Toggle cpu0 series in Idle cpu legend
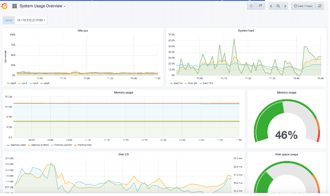Image resolution: width=330 pixels, height=196 pixels. (11, 83)
